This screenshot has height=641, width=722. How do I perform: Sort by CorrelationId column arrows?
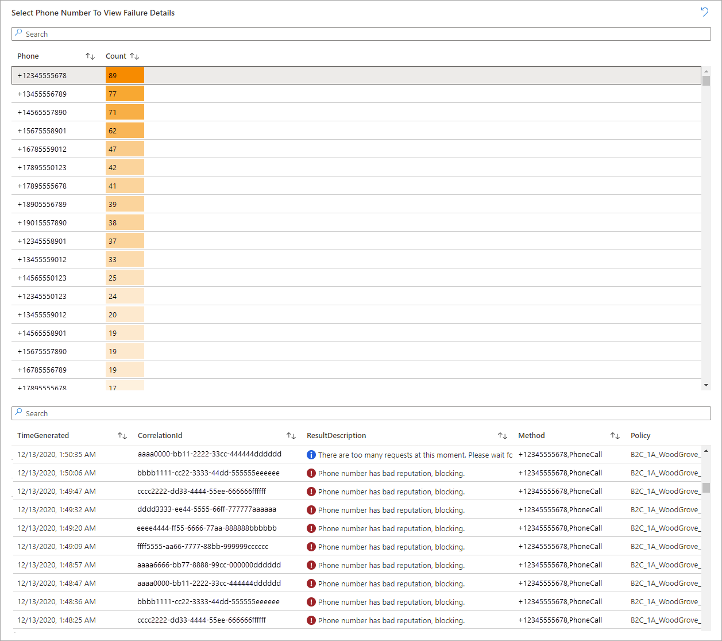click(291, 436)
